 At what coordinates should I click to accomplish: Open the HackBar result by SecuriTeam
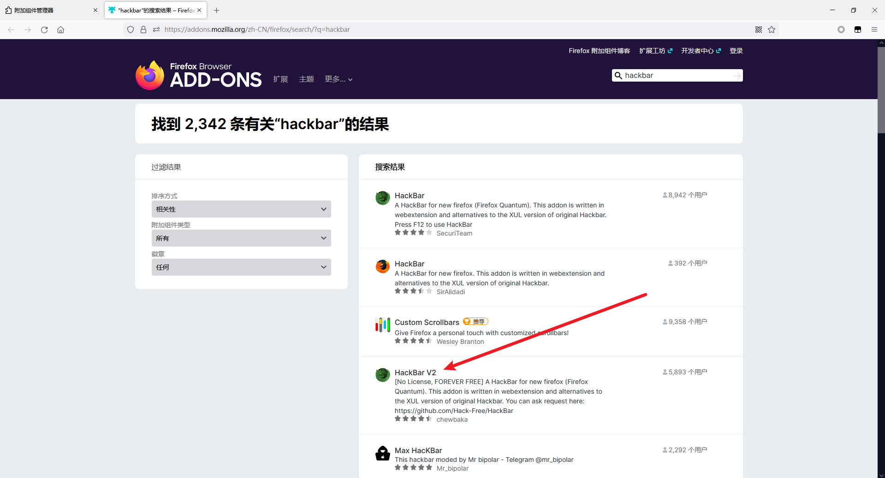pyautogui.click(x=410, y=195)
